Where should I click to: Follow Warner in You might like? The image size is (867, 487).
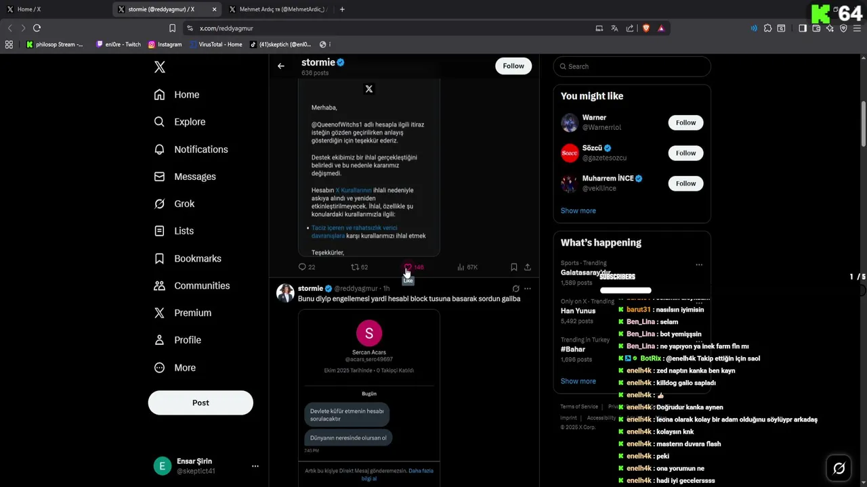(x=685, y=122)
